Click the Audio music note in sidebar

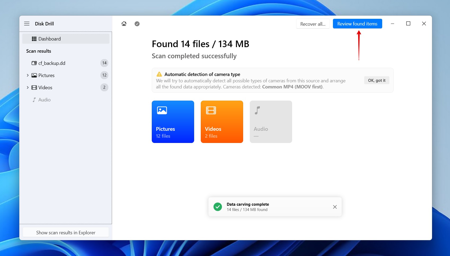click(x=34, y=100)
